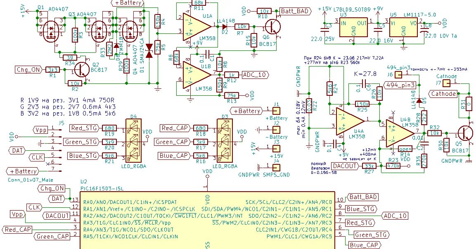This screenshot has height=249, width=476.
Task: Select the Q5 BC817 transistor symbol
Action: click(465, 133)
